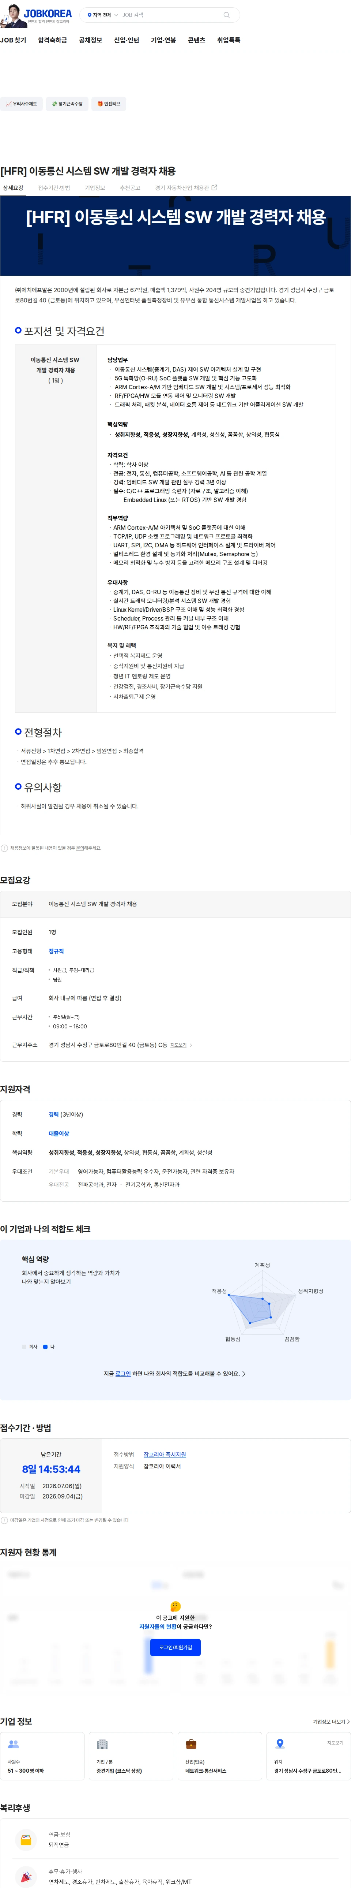Open the 지역 전체 region dropdown
This screenshot has width=351, height=1888.
(103, 15)
